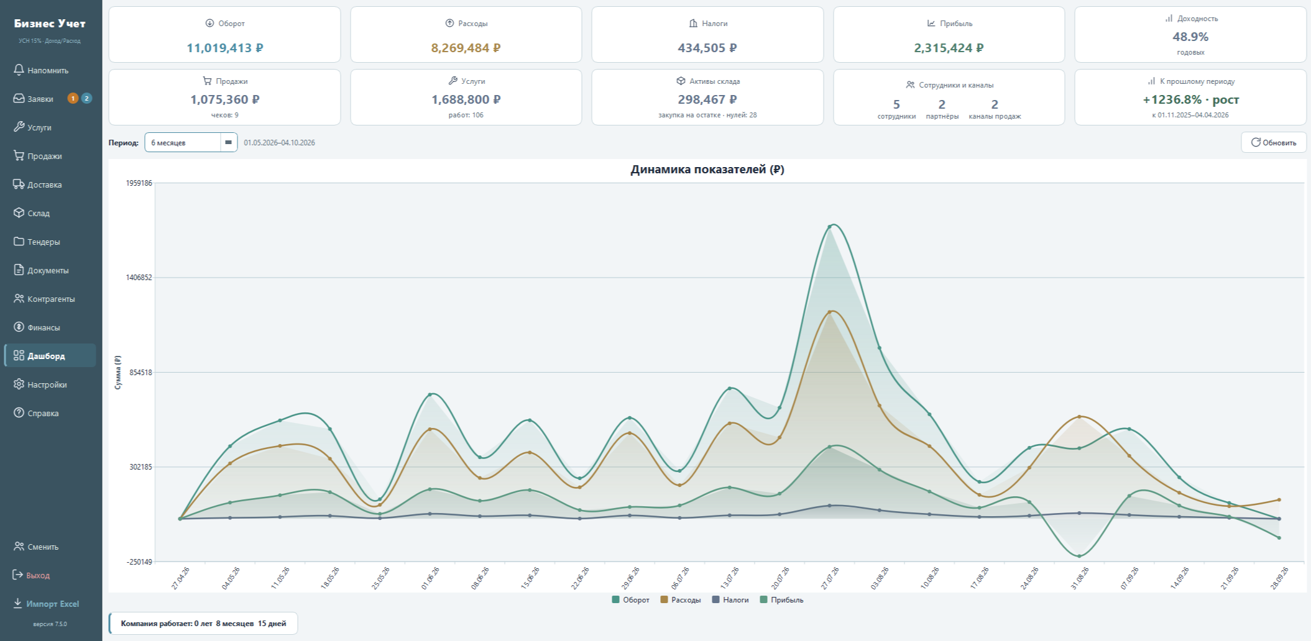Open Заявки via the inbox icon

(19, 99)
